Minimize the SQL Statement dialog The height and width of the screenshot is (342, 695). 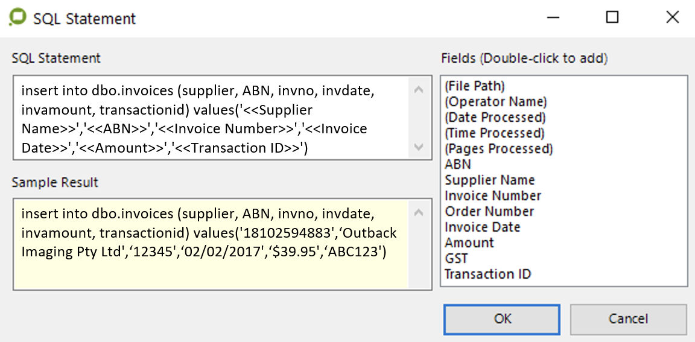(x=552, y=17)
